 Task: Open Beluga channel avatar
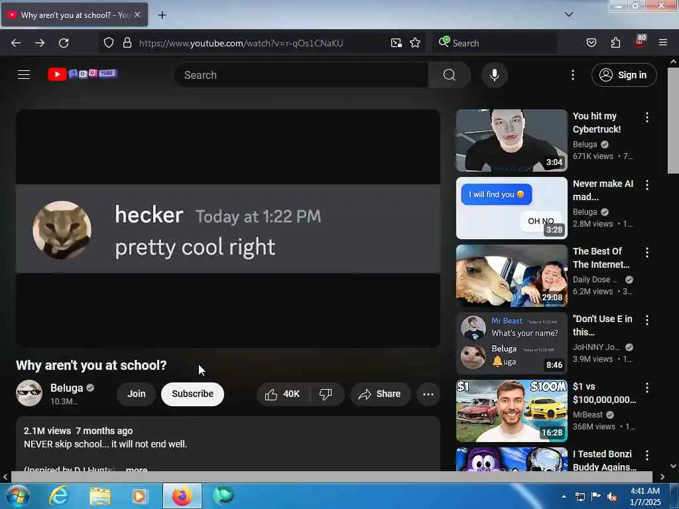point(29,393)
